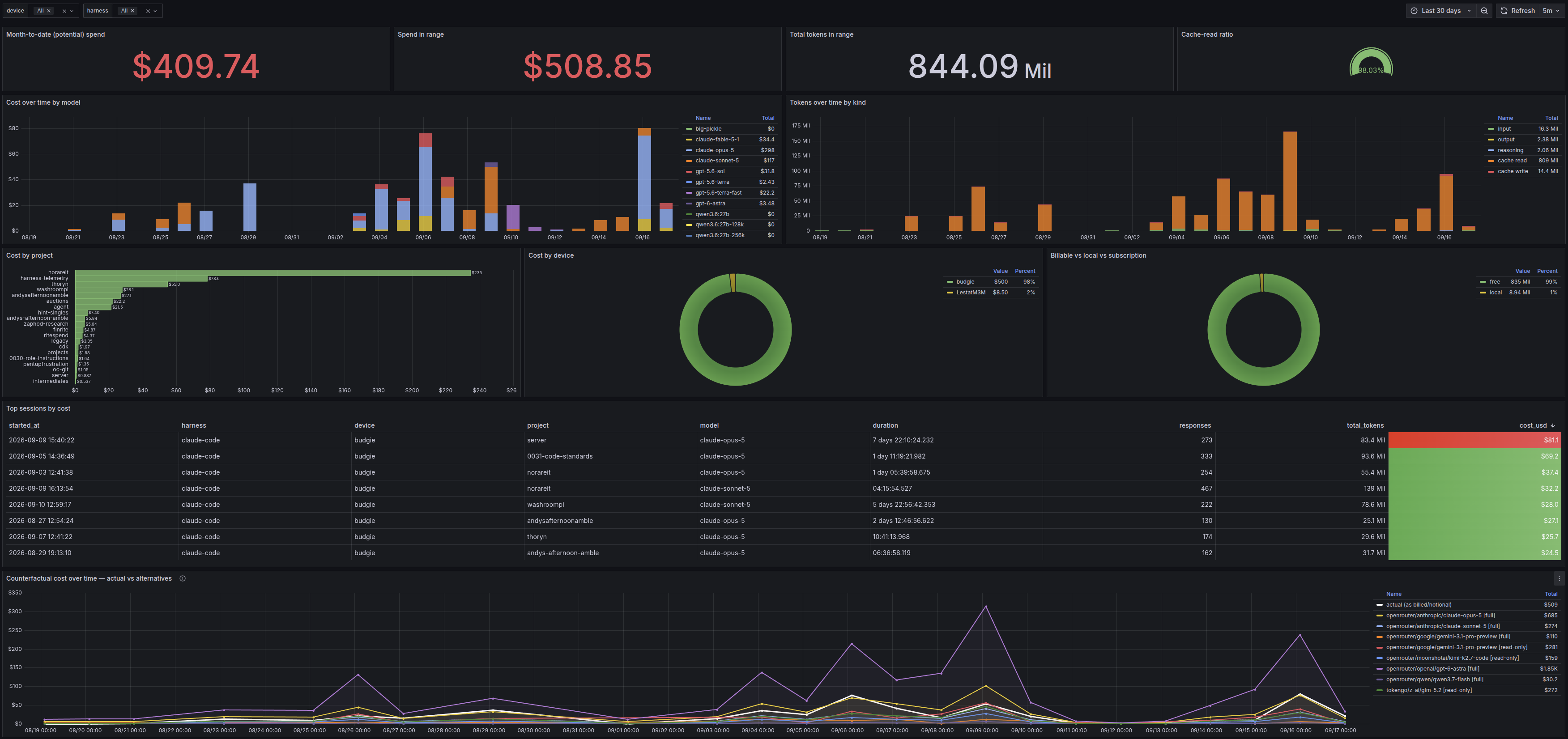Click the Refresh dashboard button
1568x739 pixels.
[x=1517, y=11]
